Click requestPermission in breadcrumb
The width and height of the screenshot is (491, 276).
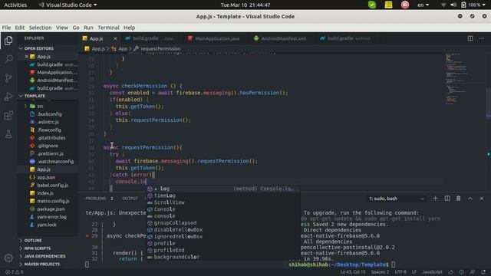point(160,49)
